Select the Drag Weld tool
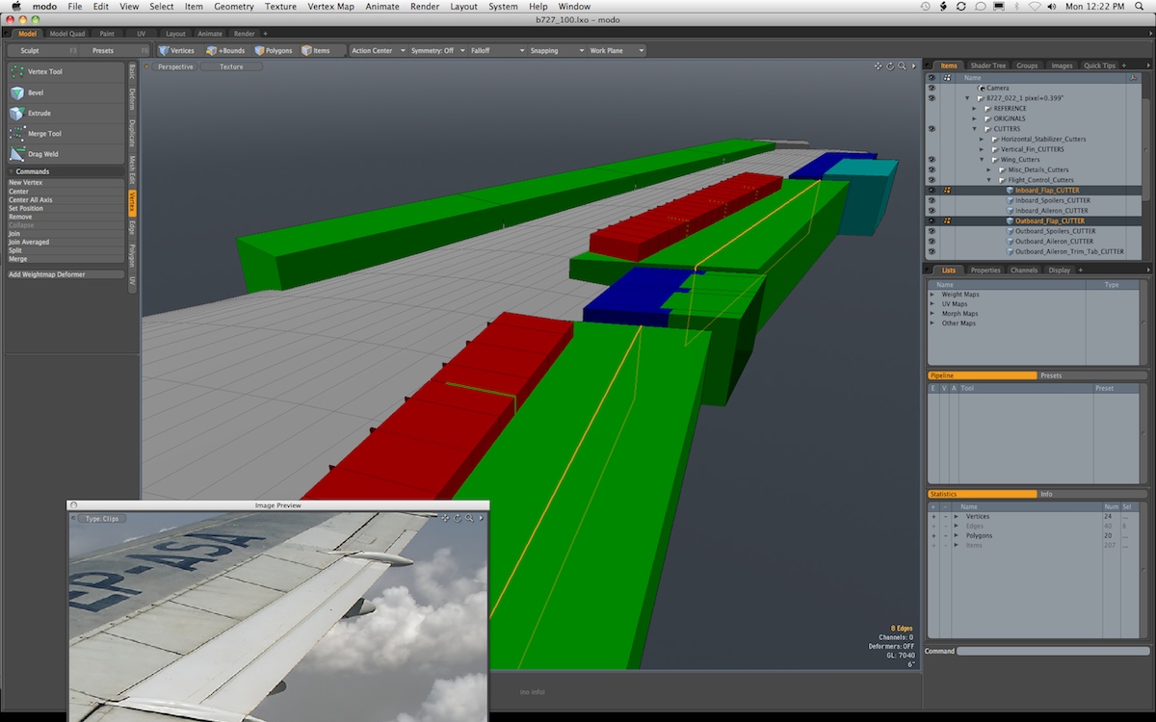This screenshot has height=722, width=1156. [42, 154]
